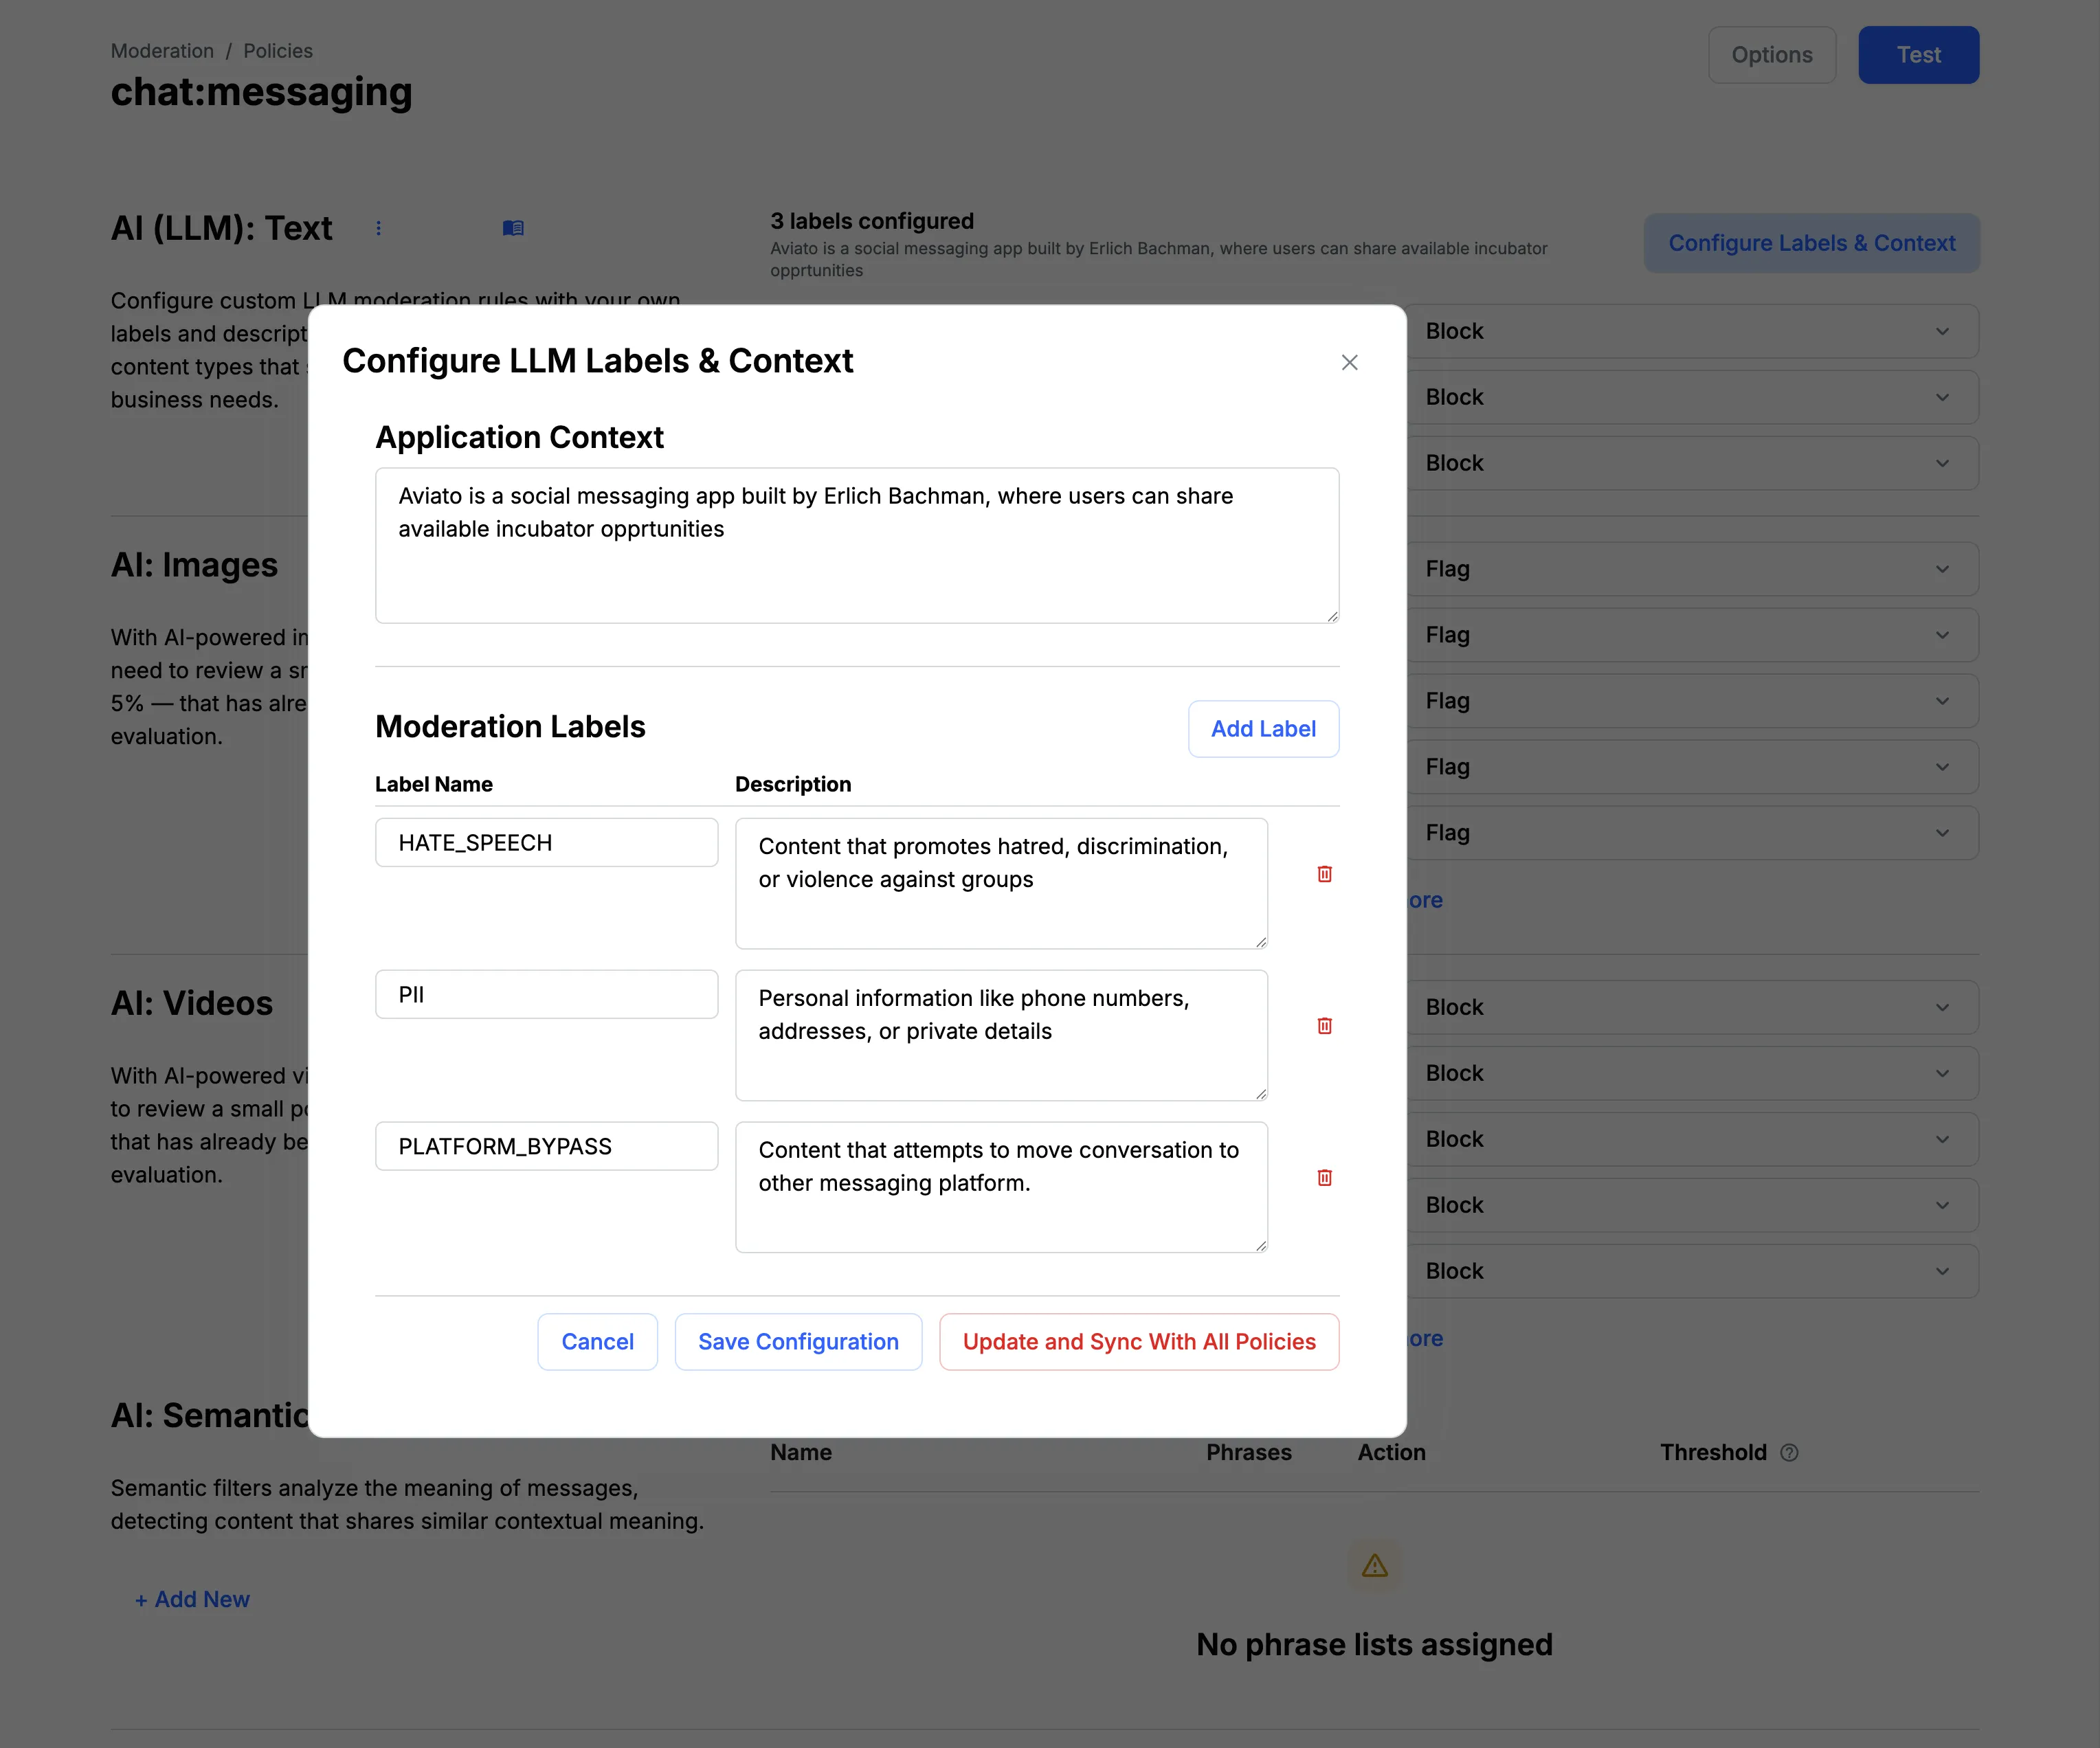Viewport: 2100px width, 1748px height.
Task: Open the first Block dropdown in AI Videos section
Action: coord(1692,1007)
